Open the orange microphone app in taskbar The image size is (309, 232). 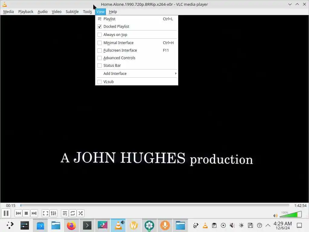pyautogui.click(x=165, y=225)
